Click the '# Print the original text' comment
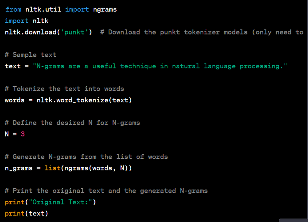 tap(106, 191)
